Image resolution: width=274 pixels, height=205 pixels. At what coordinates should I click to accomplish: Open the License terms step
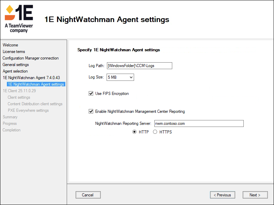coord(14,52)
